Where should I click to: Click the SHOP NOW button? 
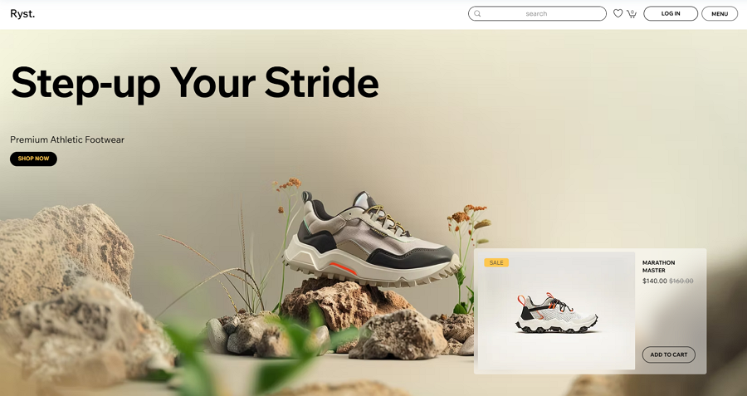pos(33,159)
